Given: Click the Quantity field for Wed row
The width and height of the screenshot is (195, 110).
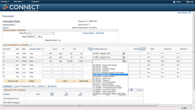Looking at the screenshot, I should [x=133, y=53].
